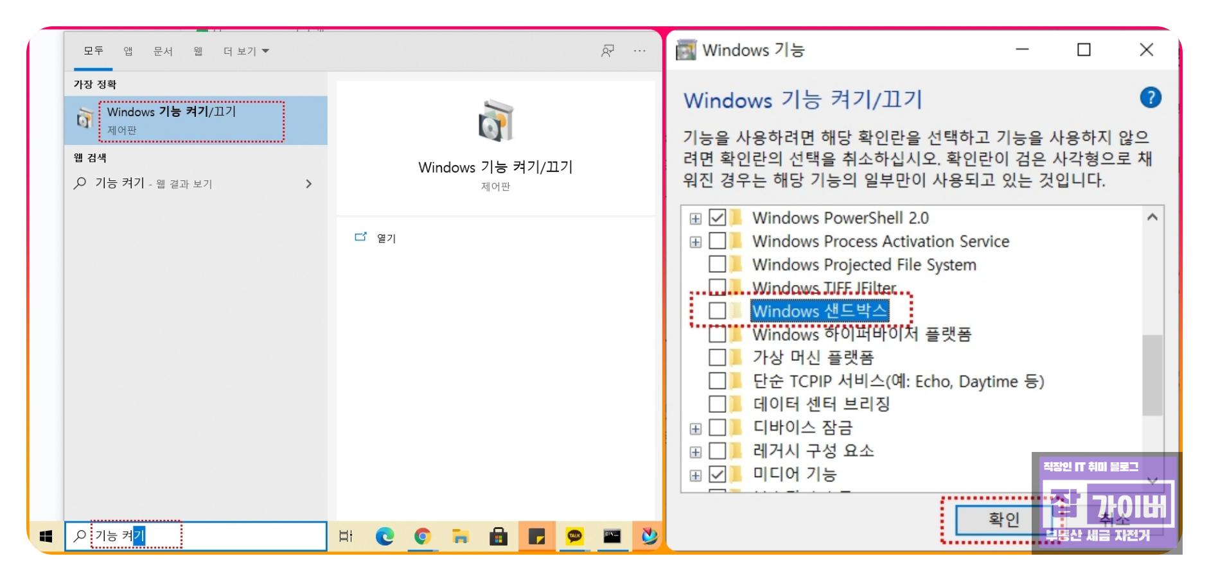The image size is (1209, 581).
Task: Enable Windows Projected File System checkbox
Action: click(717, 264)
